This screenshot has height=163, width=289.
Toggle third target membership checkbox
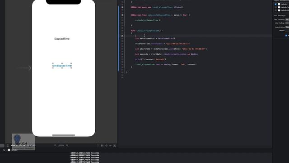pos(276,10)
